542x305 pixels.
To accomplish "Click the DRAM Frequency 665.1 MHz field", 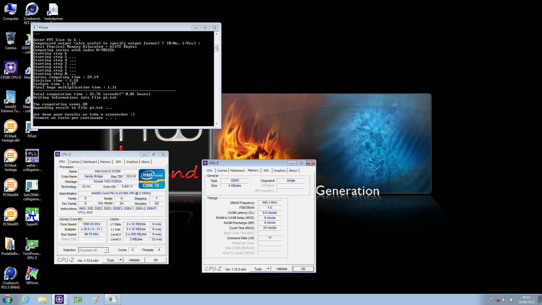I will tap(270, 202).
